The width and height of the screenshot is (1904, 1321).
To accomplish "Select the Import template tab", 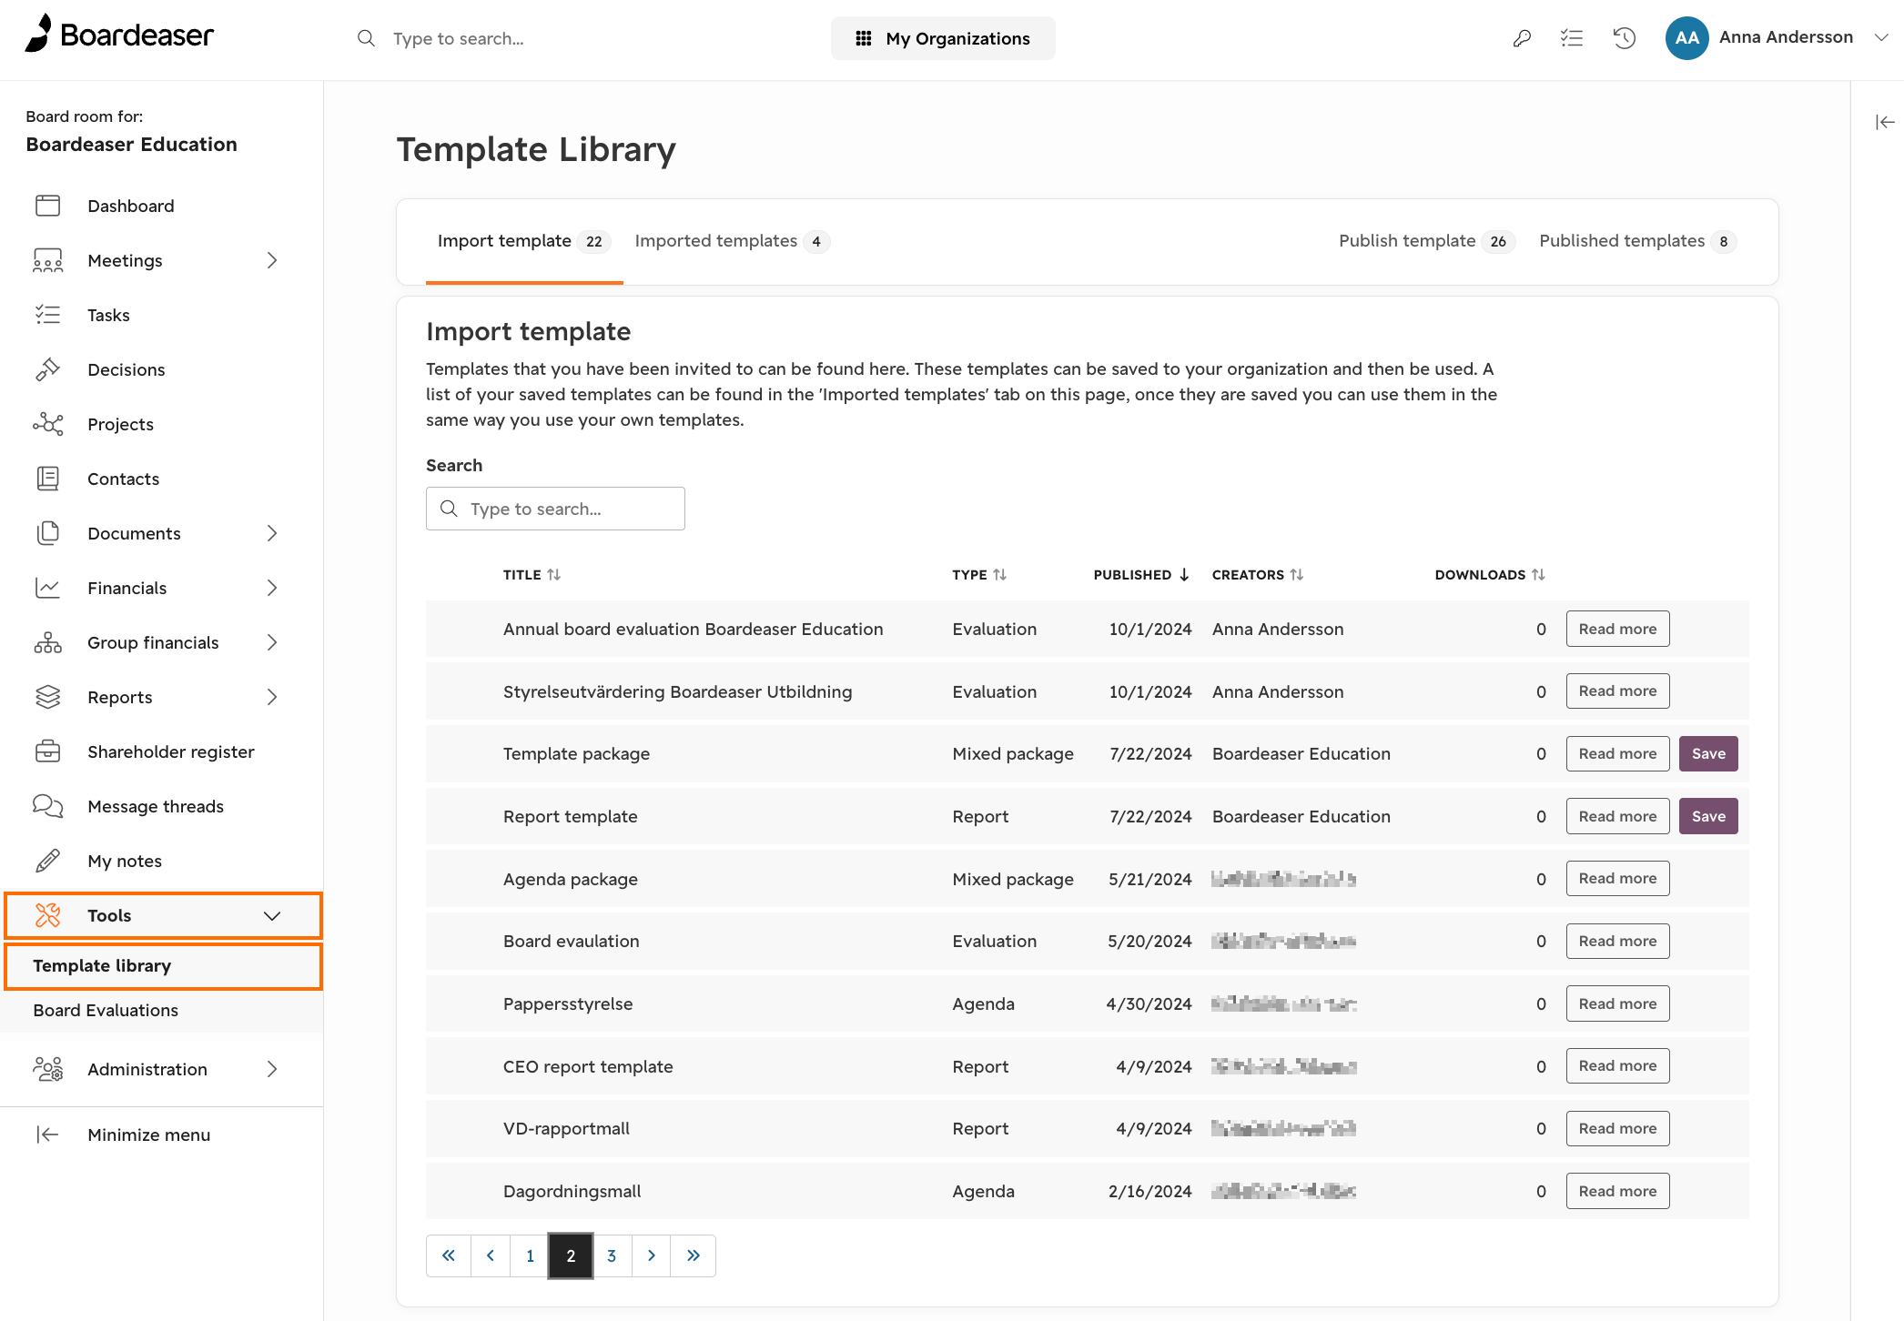I will (x=523, y=241).
